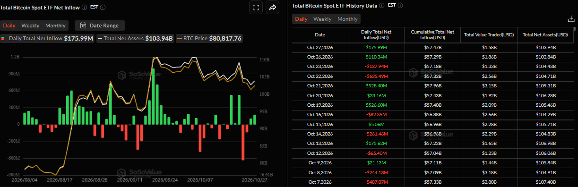
Task: Click the -$65.40M daily inflow cell
Action: tap(376, 153)
